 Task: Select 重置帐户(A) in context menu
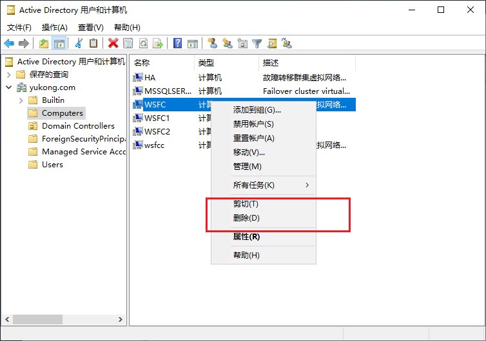click(253, 138)
